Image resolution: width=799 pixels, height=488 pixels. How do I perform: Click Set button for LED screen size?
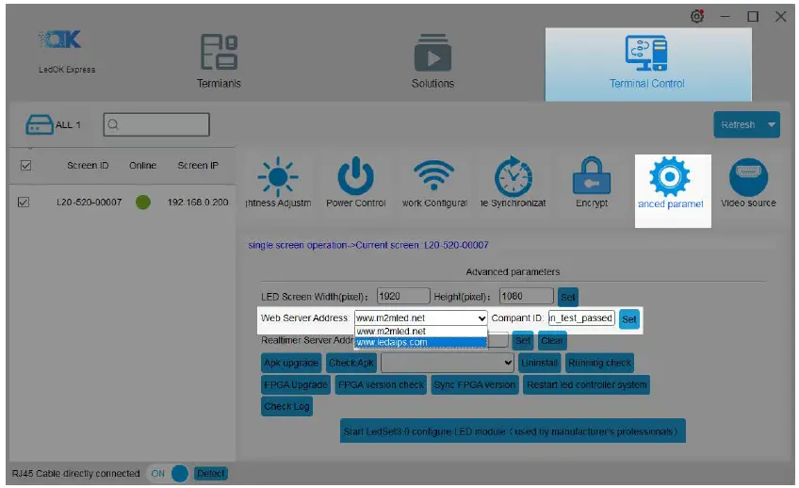[x=567, y=297]
